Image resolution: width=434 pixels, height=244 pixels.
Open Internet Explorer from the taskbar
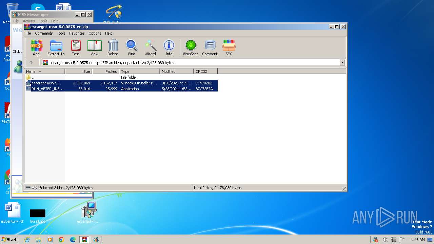[27, 240]
